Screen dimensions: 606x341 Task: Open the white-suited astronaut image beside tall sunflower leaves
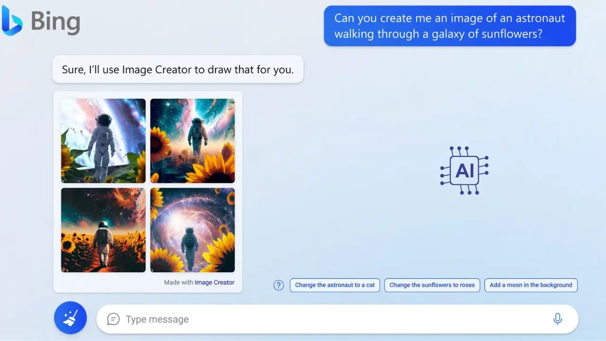click(x=103, y=141)
